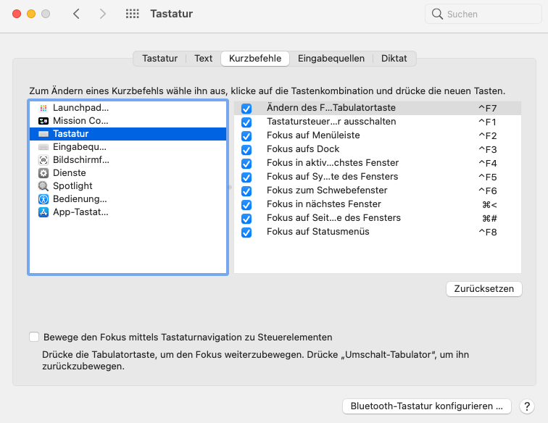Switch to the Text tab
The height and width of the screenshot is (423, 548).
click(x=204, y=59)
